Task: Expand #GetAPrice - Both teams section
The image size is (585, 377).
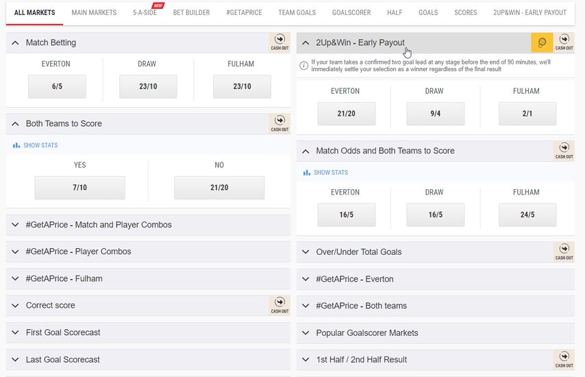Action: coord(306,306)
